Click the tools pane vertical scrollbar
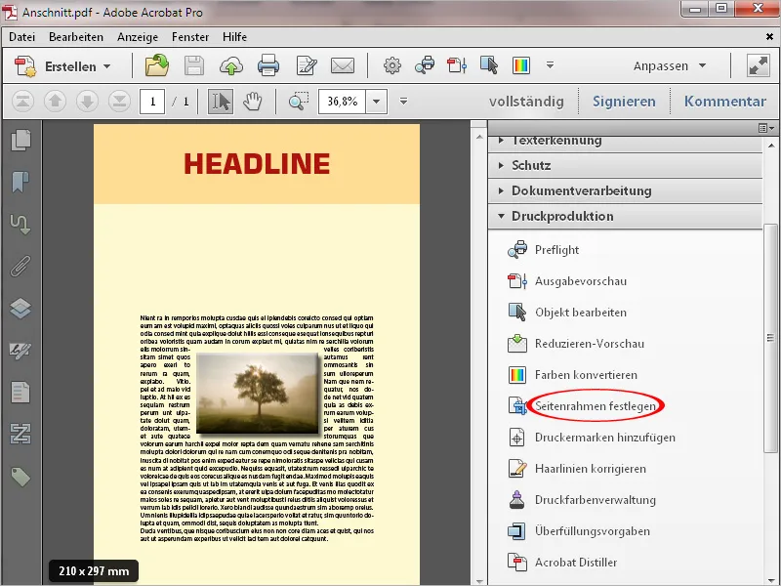This screenshot has height=586, width=781. 770,338
